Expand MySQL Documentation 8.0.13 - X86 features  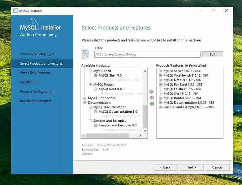160,102
